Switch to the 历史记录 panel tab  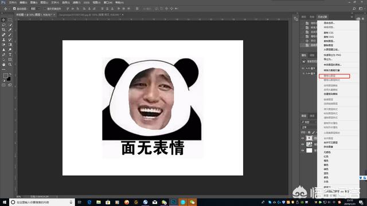pyautogui.click(x=322, y=17)
